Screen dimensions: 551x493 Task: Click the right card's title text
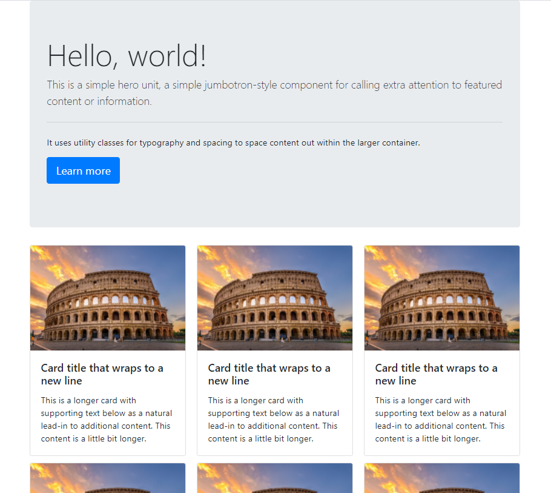436,374
